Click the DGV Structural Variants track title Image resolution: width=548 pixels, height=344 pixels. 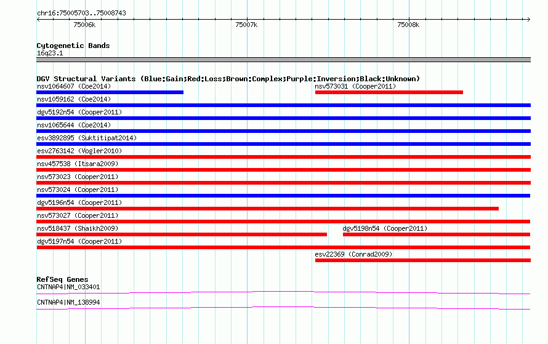pos(228,79)
